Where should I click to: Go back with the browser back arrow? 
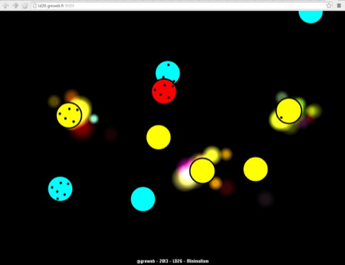tap(6, 6)
